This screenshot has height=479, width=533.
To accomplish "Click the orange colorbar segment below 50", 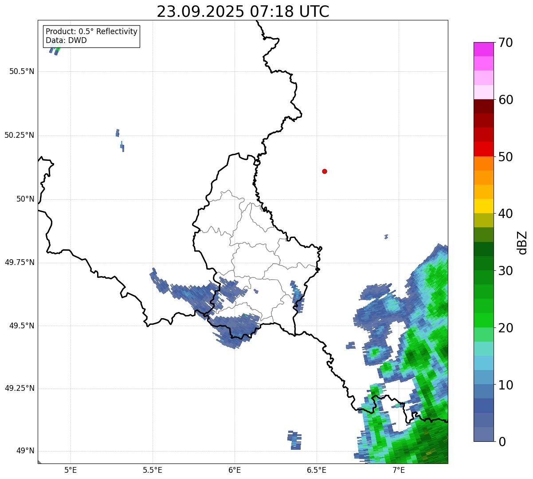I will tap(483, 164).
